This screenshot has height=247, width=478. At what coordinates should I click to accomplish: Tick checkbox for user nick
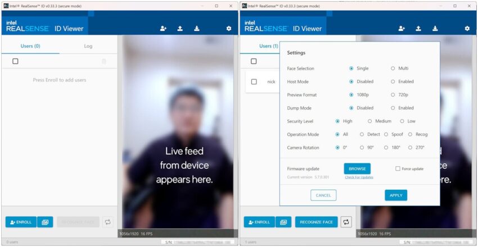pos(254,81)
